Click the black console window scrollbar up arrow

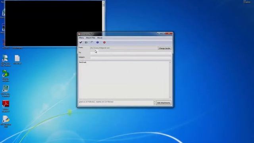[x=103, y=2]
